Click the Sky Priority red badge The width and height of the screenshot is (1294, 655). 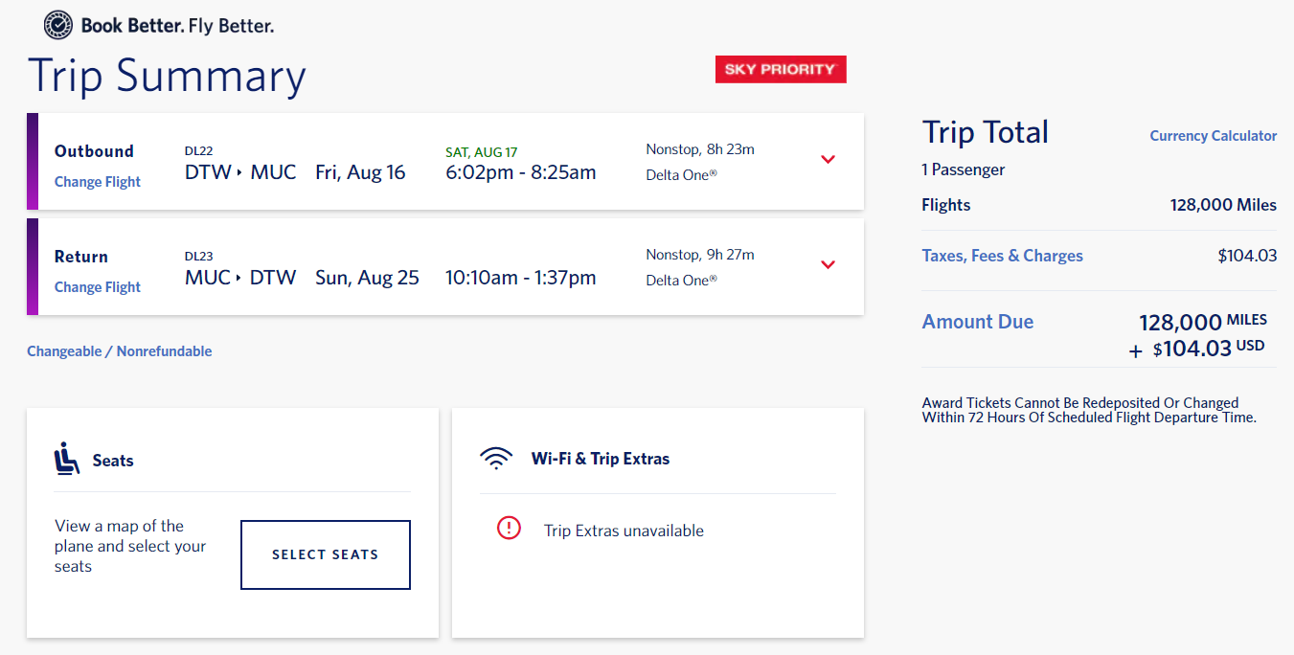[x=781, y=69]
